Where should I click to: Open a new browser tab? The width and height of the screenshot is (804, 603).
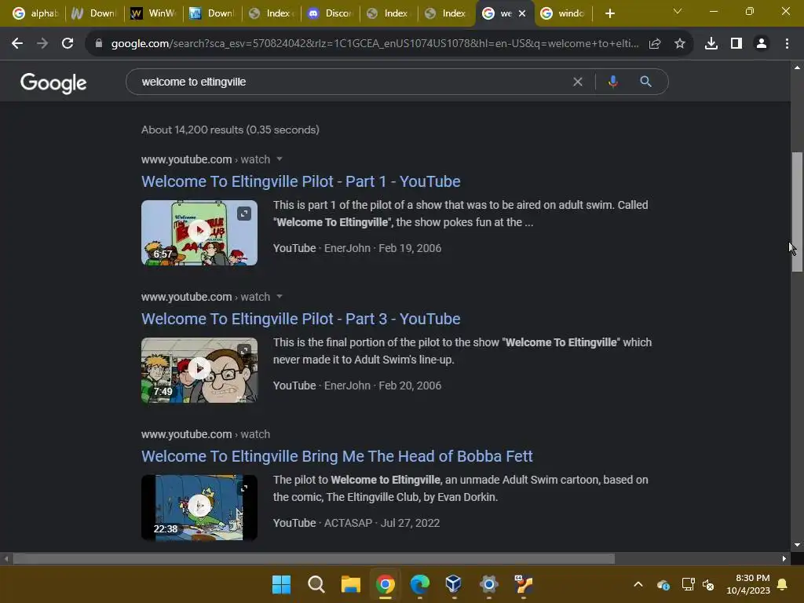tap(609, 13)
